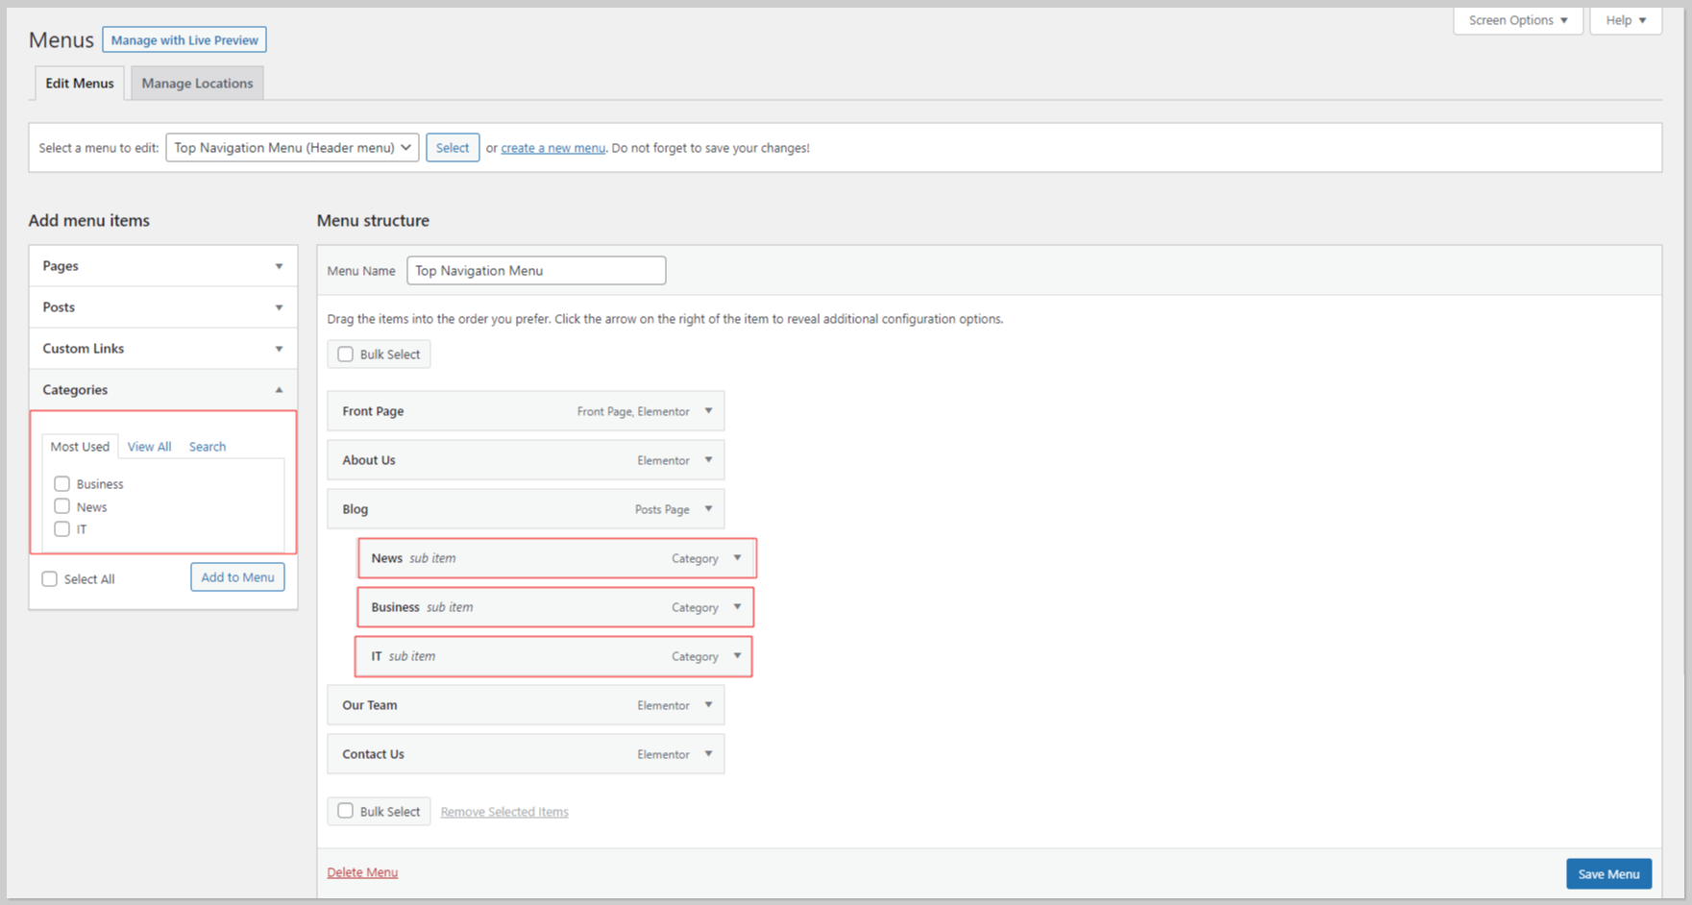Screen dimensions: 1692x905
Task: Open the menu selection dropdown
Action: 292,148
